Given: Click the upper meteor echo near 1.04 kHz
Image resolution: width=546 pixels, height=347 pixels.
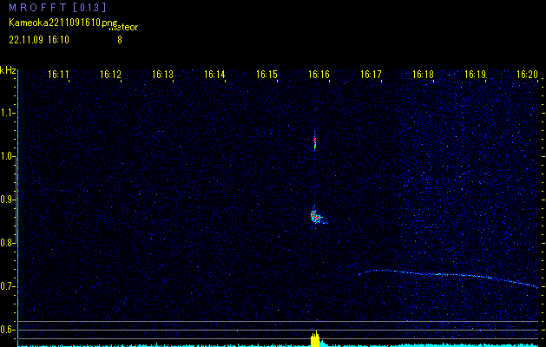Looking at the screenshot, I should [315, 141].
